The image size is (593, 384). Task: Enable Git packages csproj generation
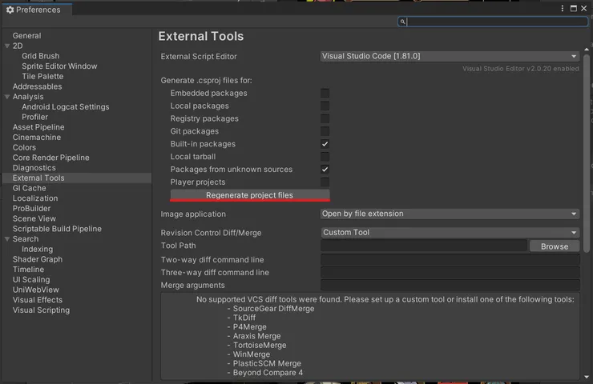click(325, 131)
